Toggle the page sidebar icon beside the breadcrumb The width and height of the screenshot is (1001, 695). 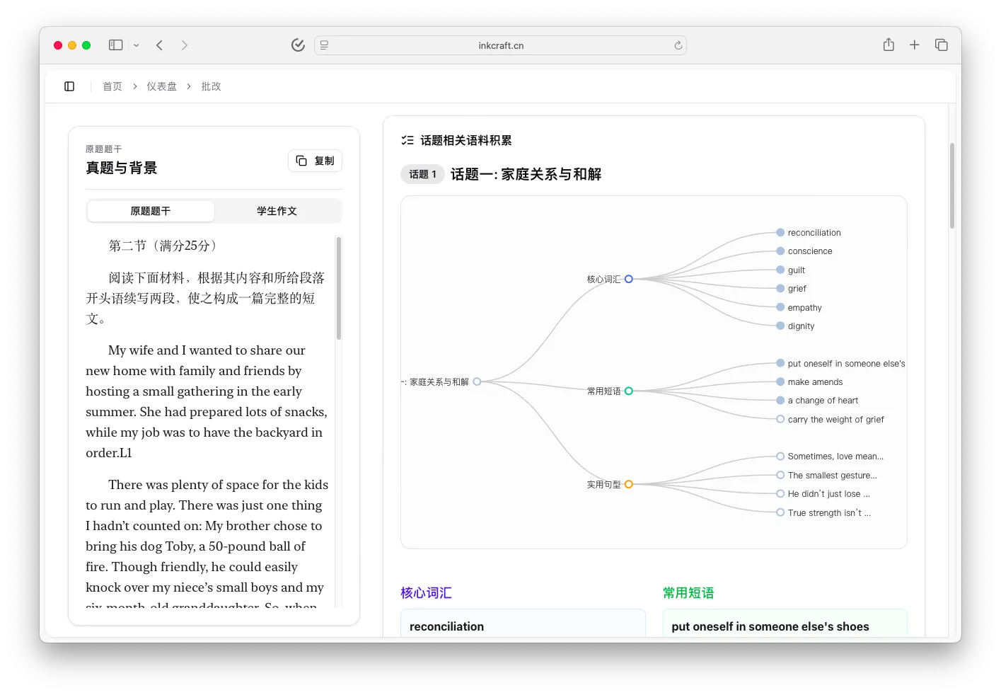pos(69,86)
